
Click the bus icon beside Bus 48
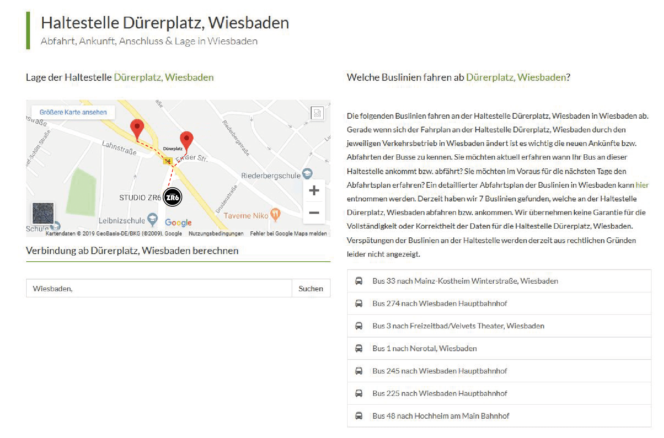[359, 416]
